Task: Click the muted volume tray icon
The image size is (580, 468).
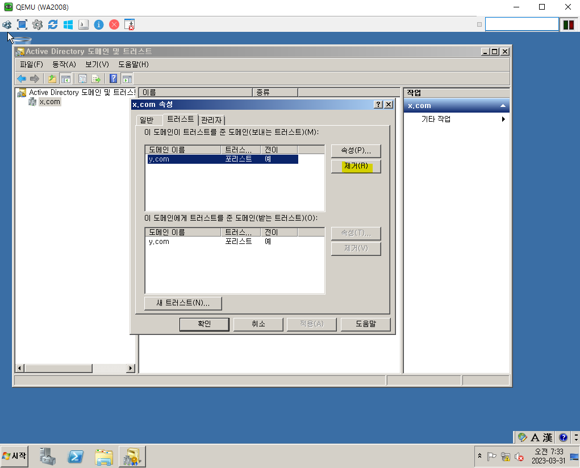Action: tap(519, 457)
